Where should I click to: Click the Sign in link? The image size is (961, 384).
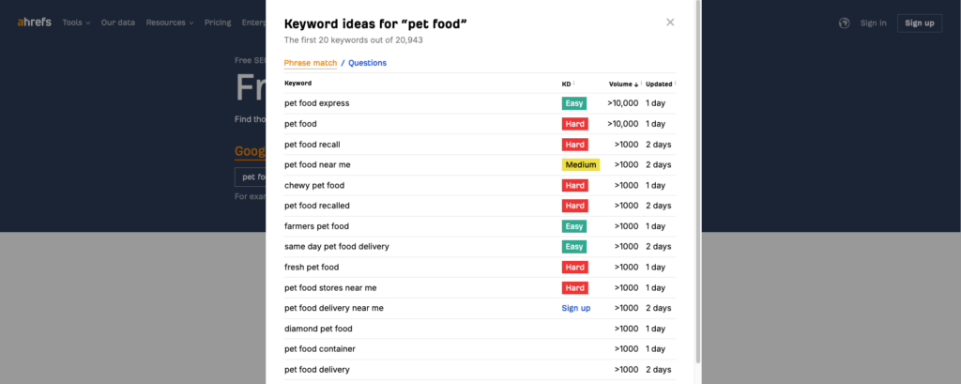[x=873, y=23]
